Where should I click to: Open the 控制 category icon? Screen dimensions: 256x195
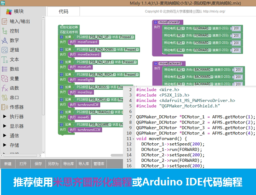(x=4, y=31)
